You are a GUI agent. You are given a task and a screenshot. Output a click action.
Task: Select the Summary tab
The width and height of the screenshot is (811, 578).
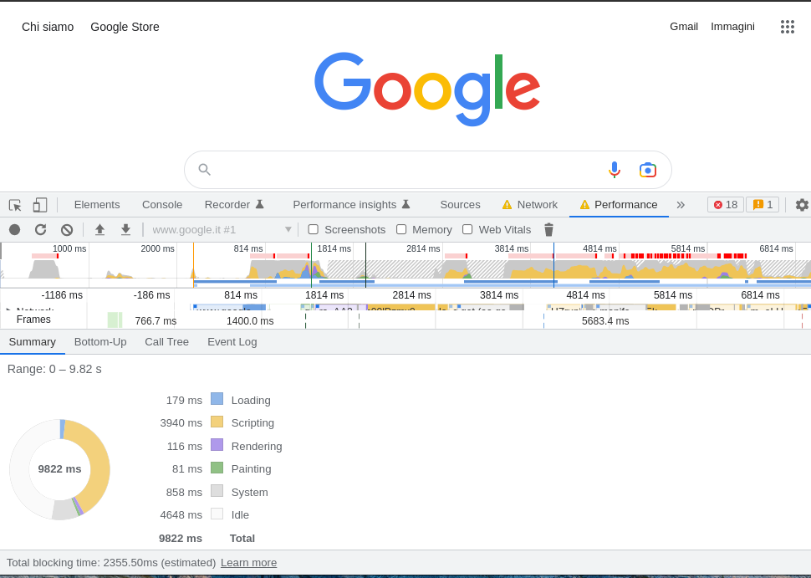(32, 342)
